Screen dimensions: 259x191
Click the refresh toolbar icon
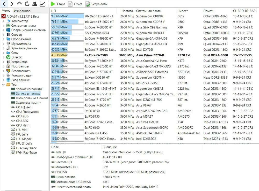pos(27,4)
